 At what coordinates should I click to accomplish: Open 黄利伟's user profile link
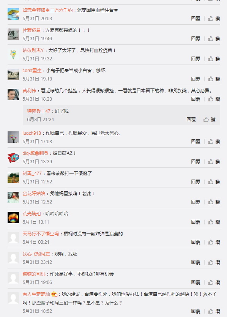(x=29, y=91)
